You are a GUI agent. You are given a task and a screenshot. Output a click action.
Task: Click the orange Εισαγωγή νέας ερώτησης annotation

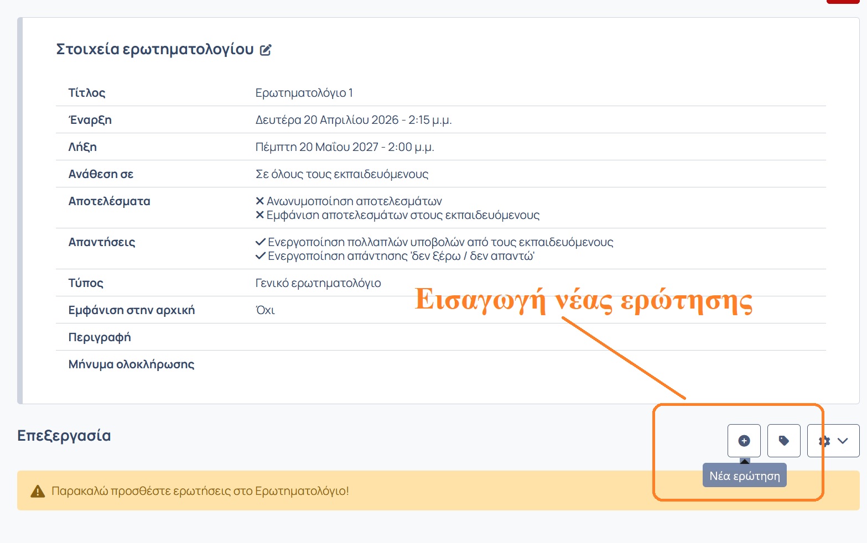[583, 300]
